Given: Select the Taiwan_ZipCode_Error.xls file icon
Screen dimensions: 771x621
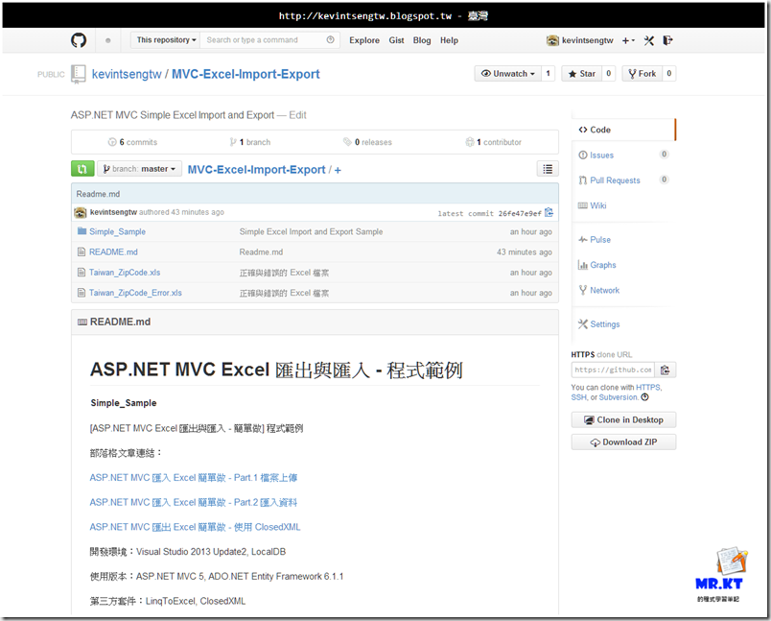Looking at the screenshot, I should point(82,293).
